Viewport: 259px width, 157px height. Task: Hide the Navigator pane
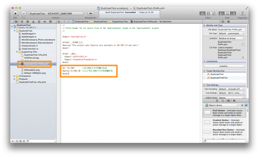[222, 13]
